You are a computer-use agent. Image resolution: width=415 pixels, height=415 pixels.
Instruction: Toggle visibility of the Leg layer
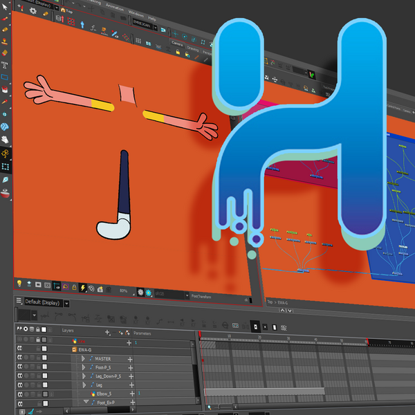pos(20,385)
